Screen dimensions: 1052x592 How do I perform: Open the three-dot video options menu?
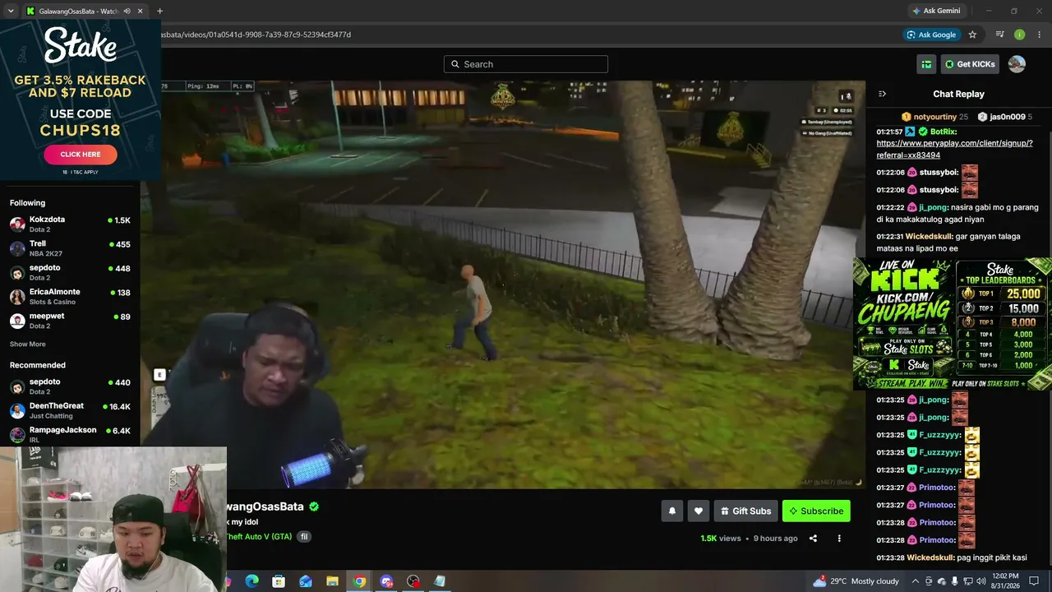pyautogui.click(x=839, y=539)
